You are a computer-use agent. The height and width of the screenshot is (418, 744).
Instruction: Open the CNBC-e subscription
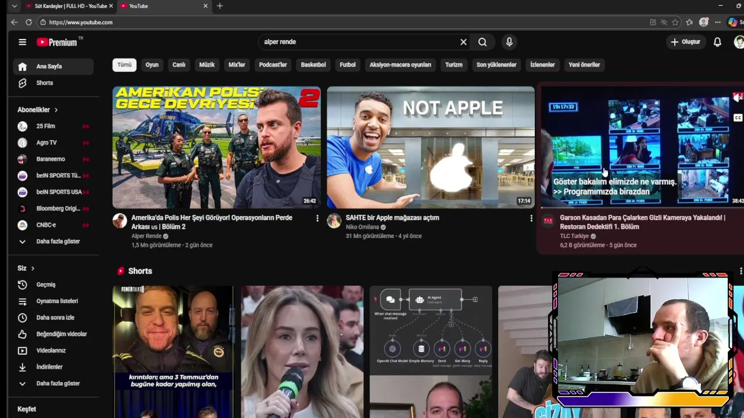coord(53,225)
